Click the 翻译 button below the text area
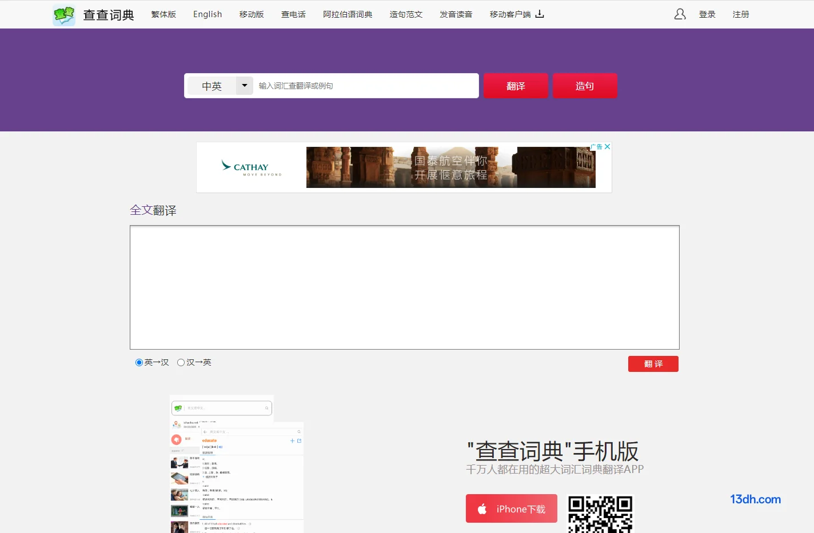Screen dimensions: 814x533 pos(653,364)
